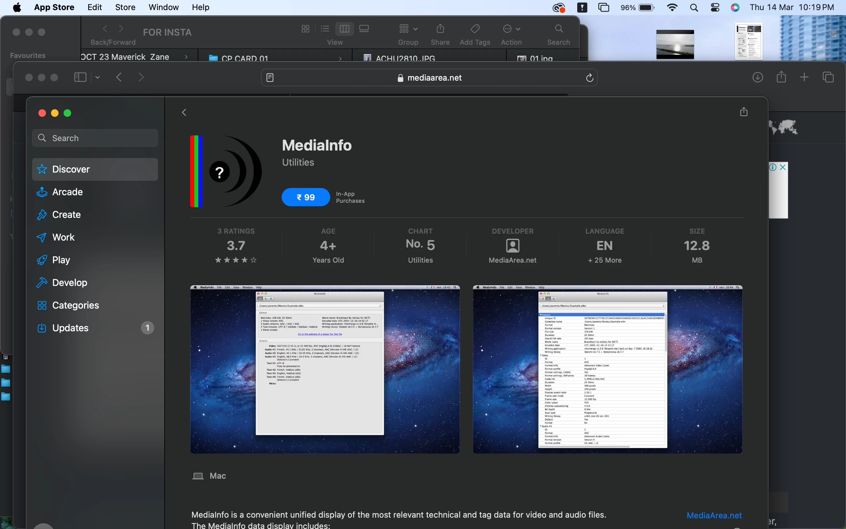Browse the Categories section
The height and width of the screenshot is (529, 846).
95,305
